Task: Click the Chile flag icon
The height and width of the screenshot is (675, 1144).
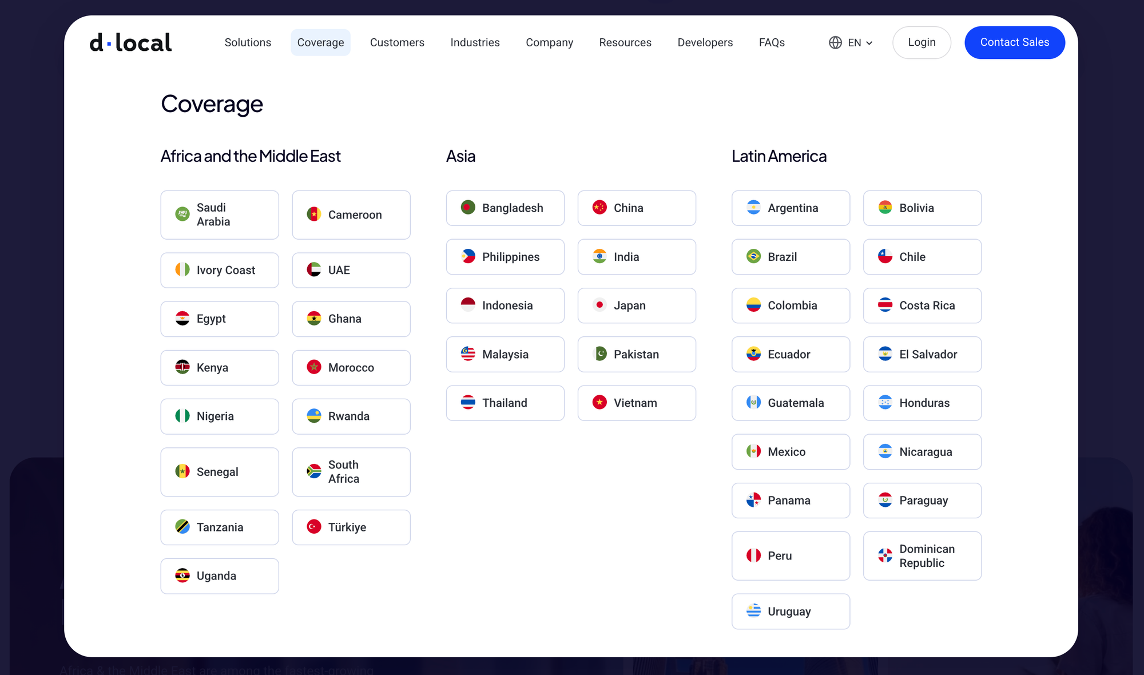Action: click(x=885, y=256)
